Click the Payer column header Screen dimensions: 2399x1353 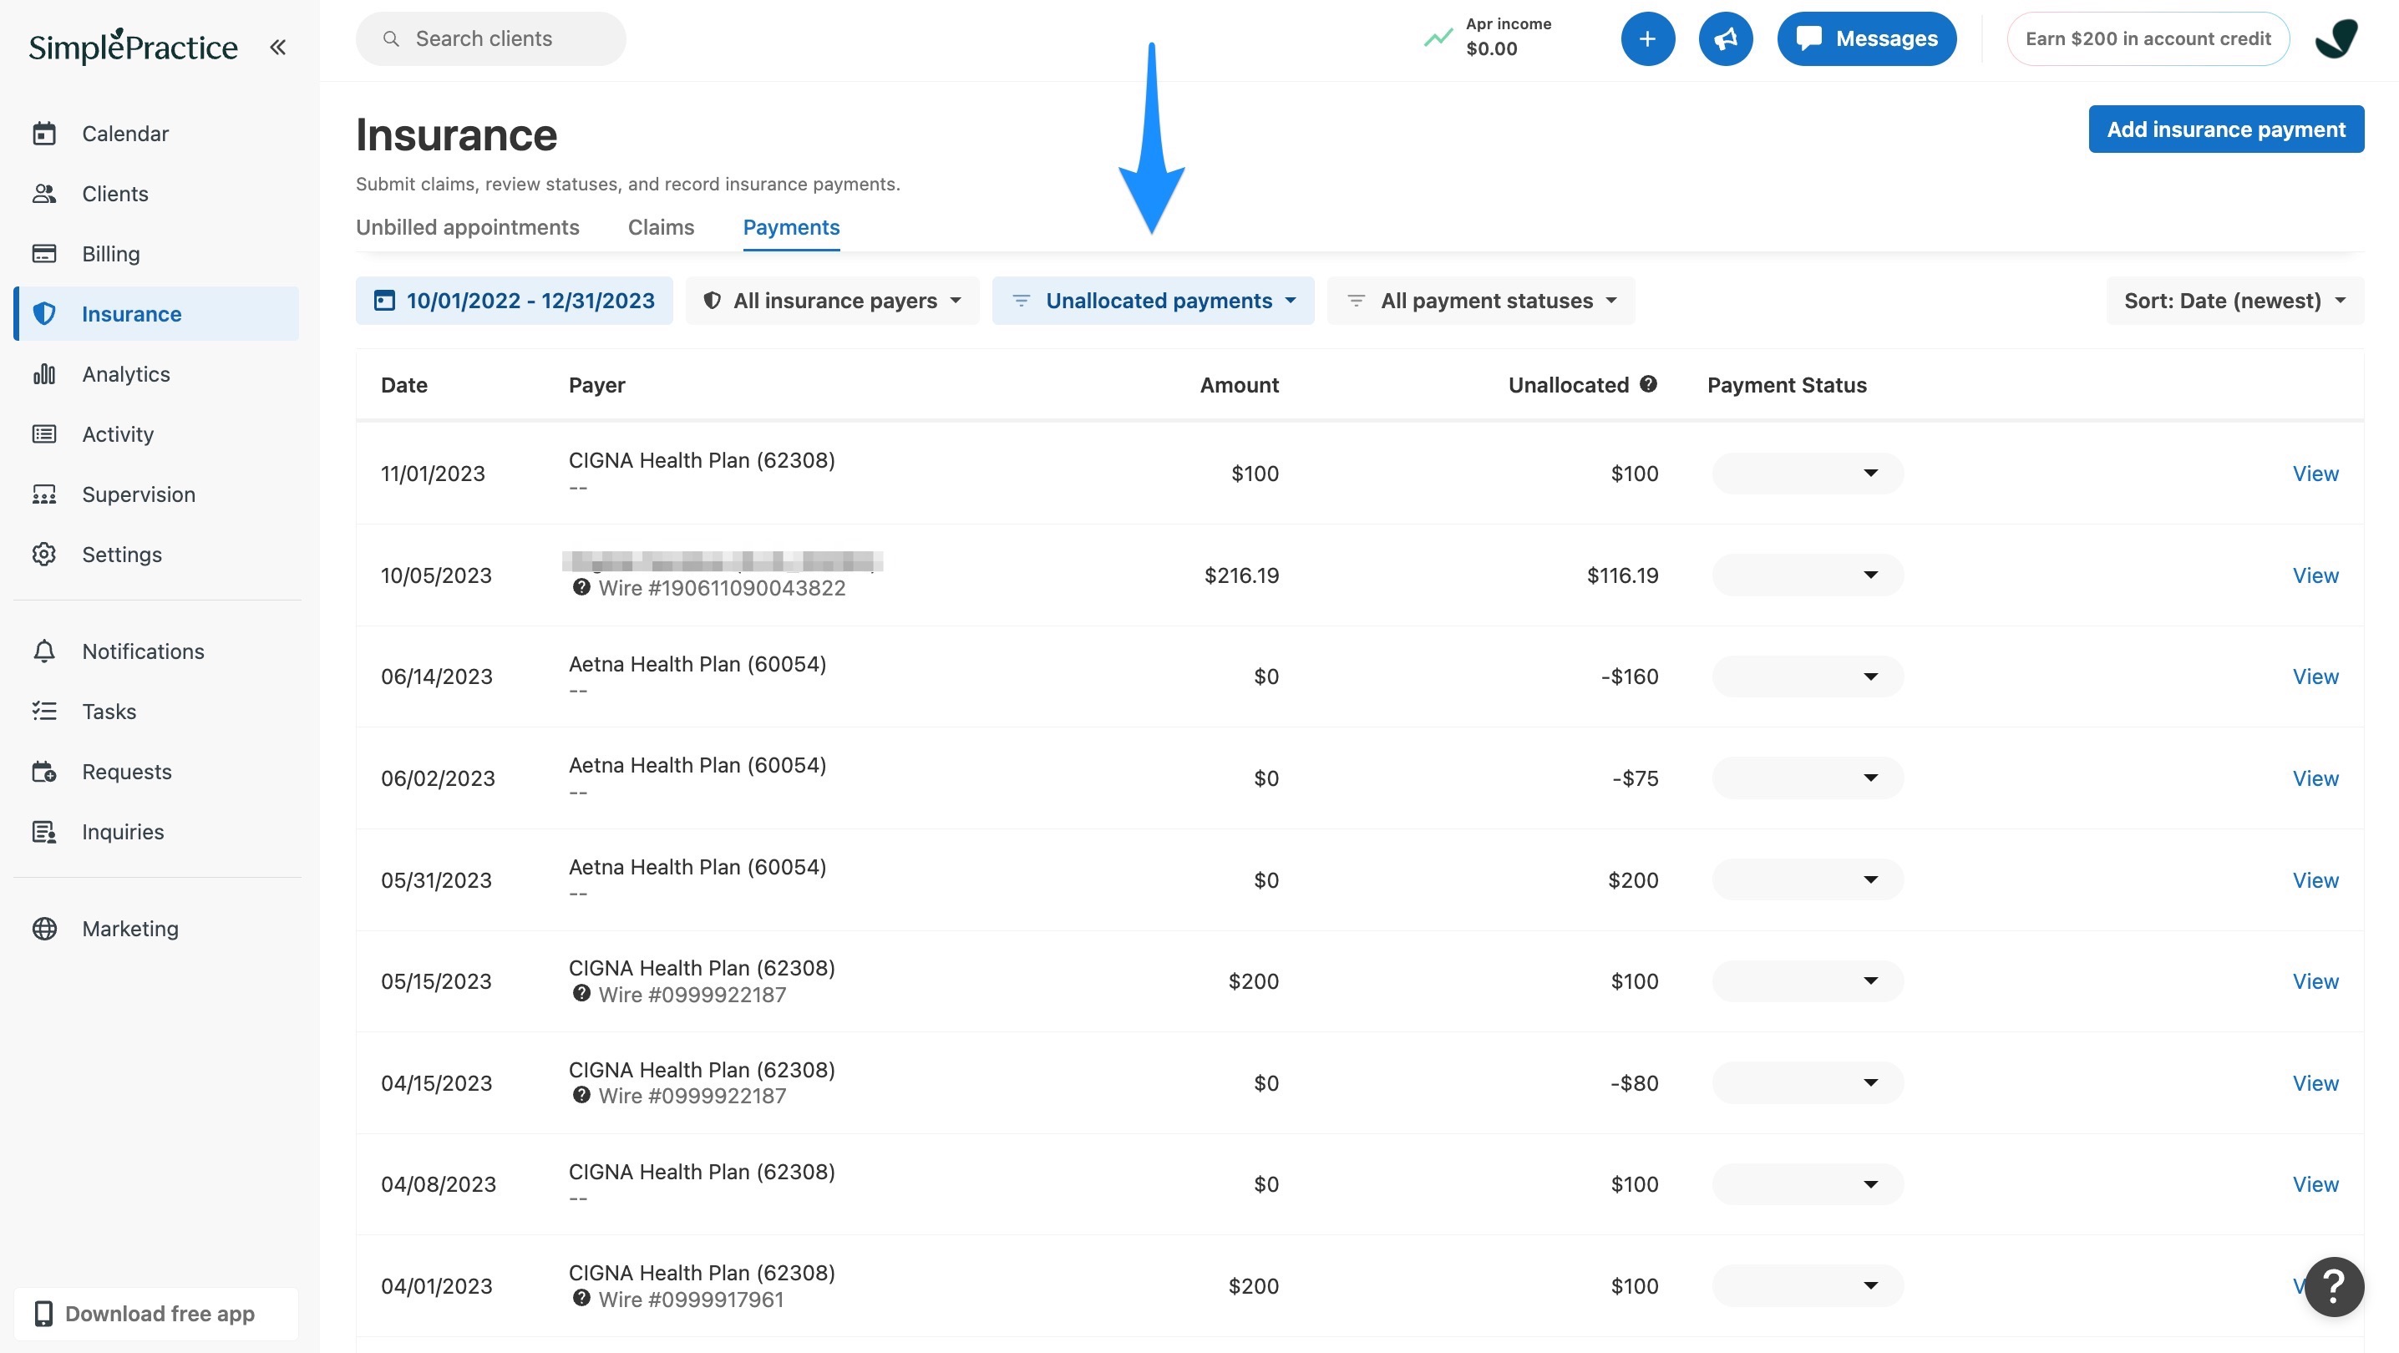point(597,384)
